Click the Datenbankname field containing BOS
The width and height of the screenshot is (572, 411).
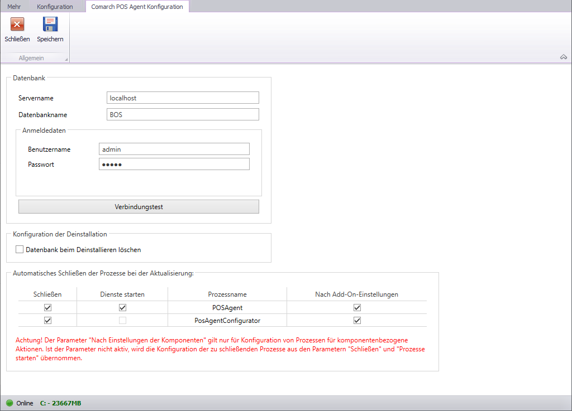coord(183,115)
